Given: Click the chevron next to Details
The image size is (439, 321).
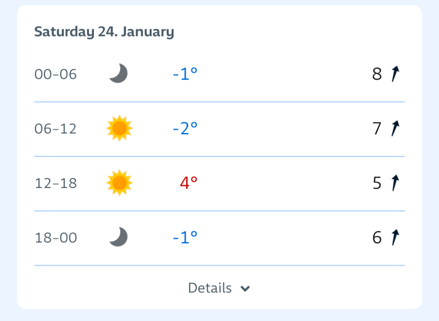Looking at the screenshot, I should coord(245,288).
